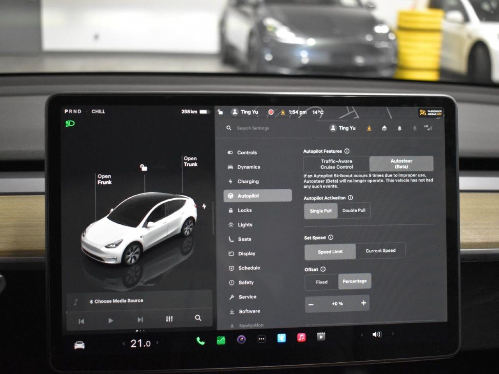Tap the media search magnifier icon
The image size is (499, 374).
click(198, 318)
